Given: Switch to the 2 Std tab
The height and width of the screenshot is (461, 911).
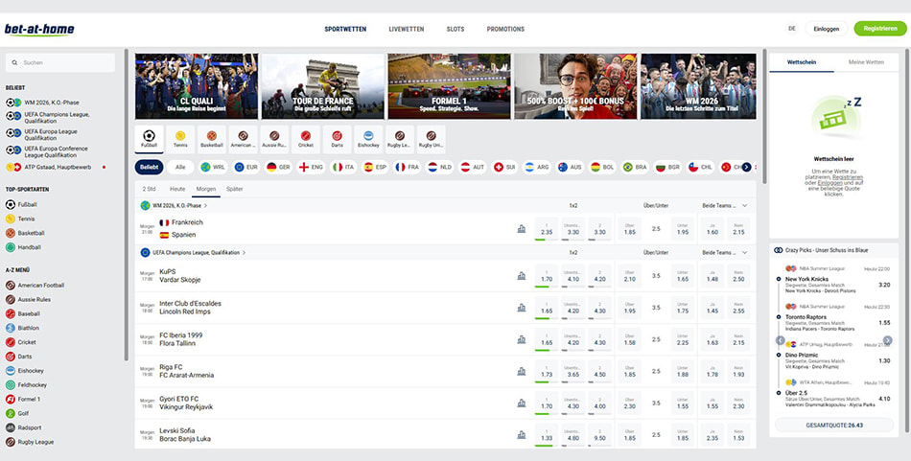Looking at the screenshot, I should 150,189.
